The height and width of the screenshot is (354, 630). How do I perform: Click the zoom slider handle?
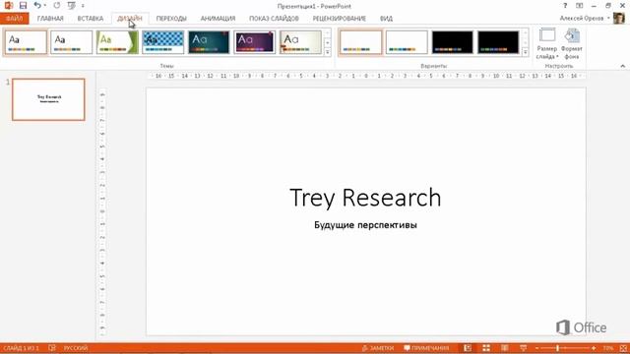(x=558, y=348)
